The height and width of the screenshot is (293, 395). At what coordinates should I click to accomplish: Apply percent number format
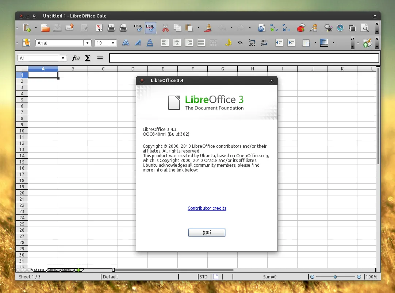(x=240, y=43)
